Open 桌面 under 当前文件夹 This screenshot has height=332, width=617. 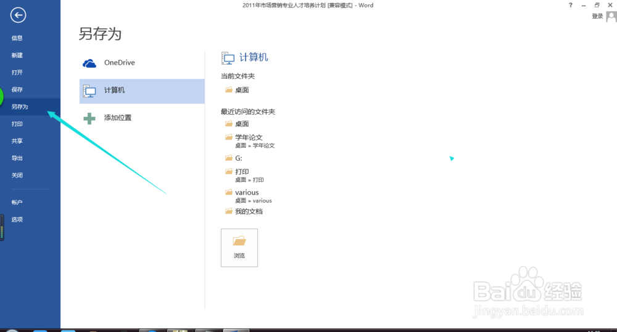click(x=242, y=90)
